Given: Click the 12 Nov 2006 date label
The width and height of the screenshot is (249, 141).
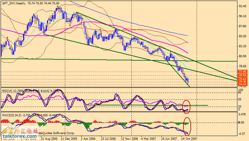Looking at the screenshot, I should pyautogui.click(x=130, y=138).
